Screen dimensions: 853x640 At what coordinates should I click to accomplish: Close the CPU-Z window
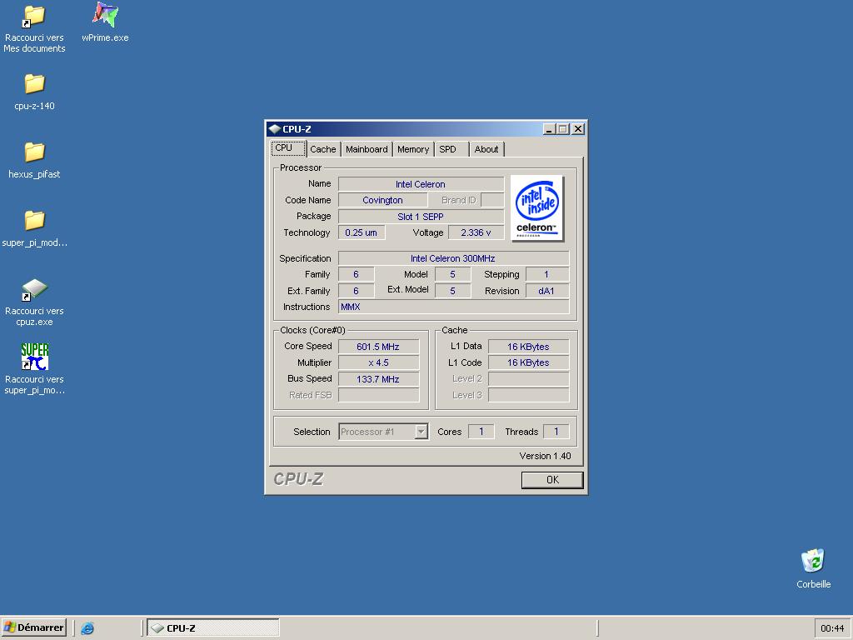(x=578, y=129)
